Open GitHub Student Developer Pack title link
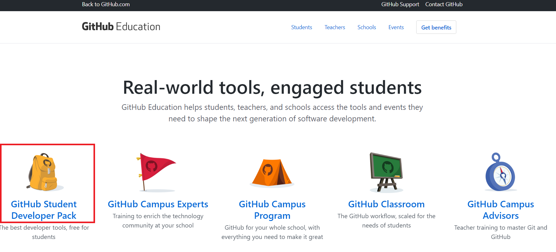This screenshot has height=252, width=556. 44,210
